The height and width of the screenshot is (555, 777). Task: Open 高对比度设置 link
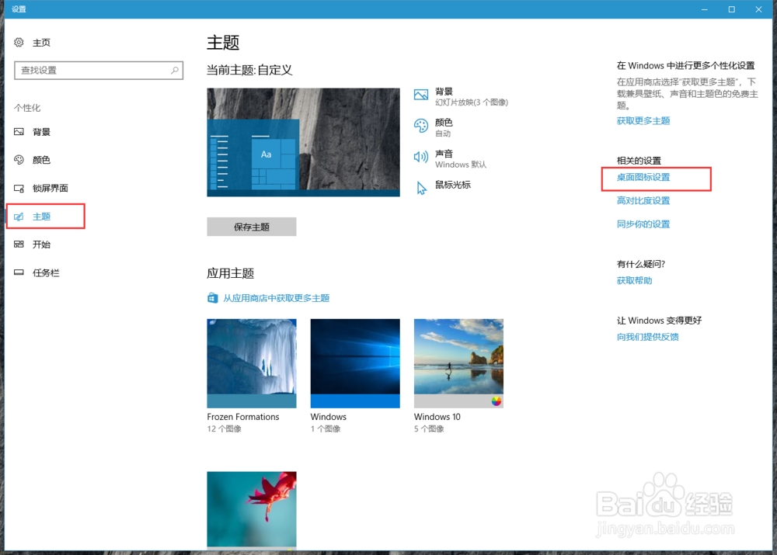tap(643, 200)
